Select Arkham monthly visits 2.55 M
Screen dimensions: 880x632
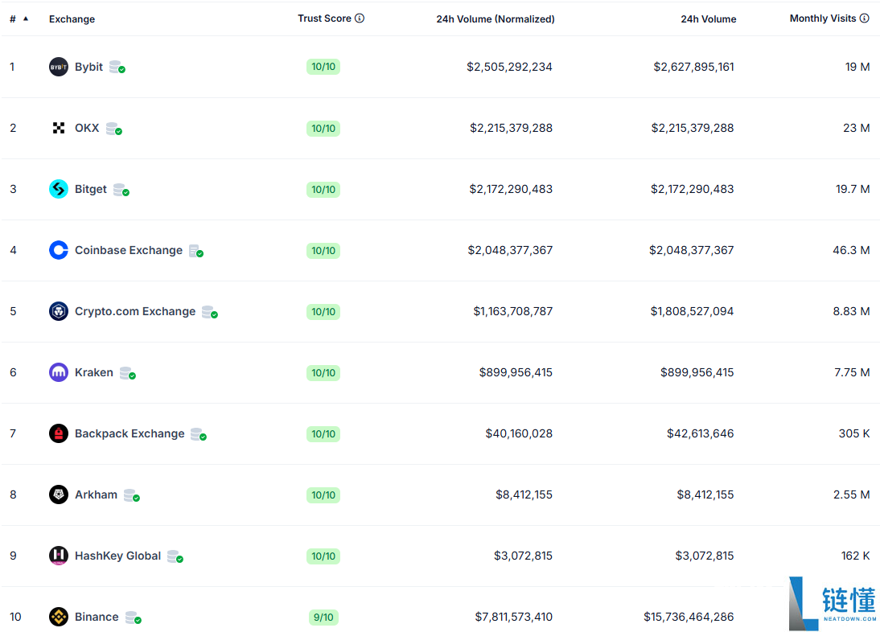tap(851, 495)
